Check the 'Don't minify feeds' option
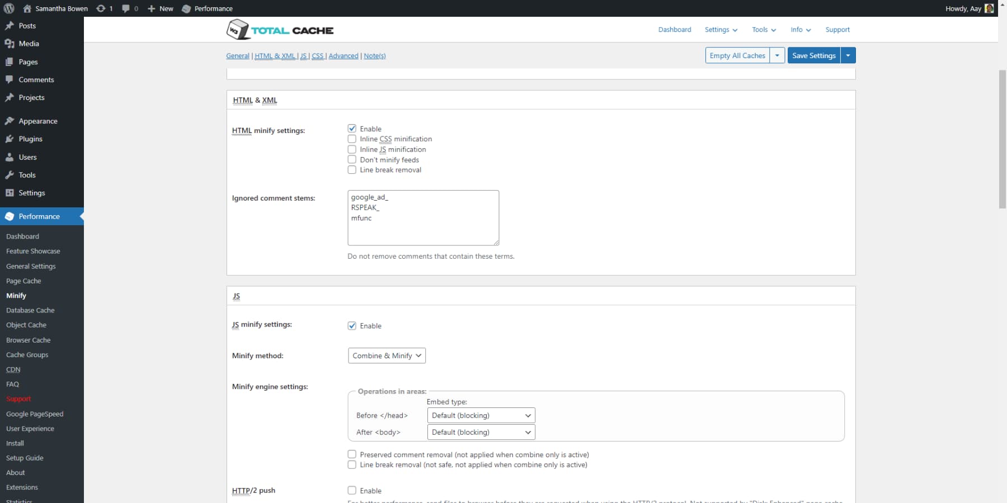Viewport: 1007px width, 503px height. pyautogui.click(x=352, y=159)
